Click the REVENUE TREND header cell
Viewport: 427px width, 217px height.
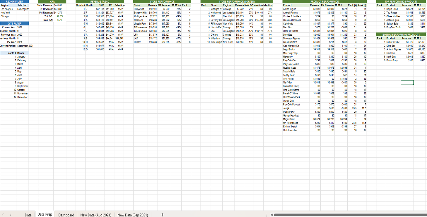click(100, 1)
